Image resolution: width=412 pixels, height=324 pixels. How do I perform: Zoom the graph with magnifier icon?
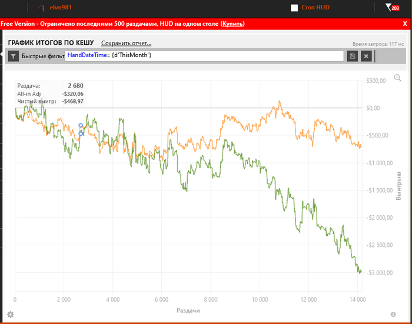point(397,78)
